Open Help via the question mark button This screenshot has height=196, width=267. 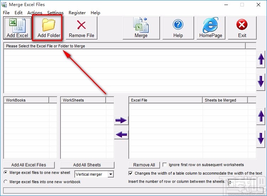[178, 28]
